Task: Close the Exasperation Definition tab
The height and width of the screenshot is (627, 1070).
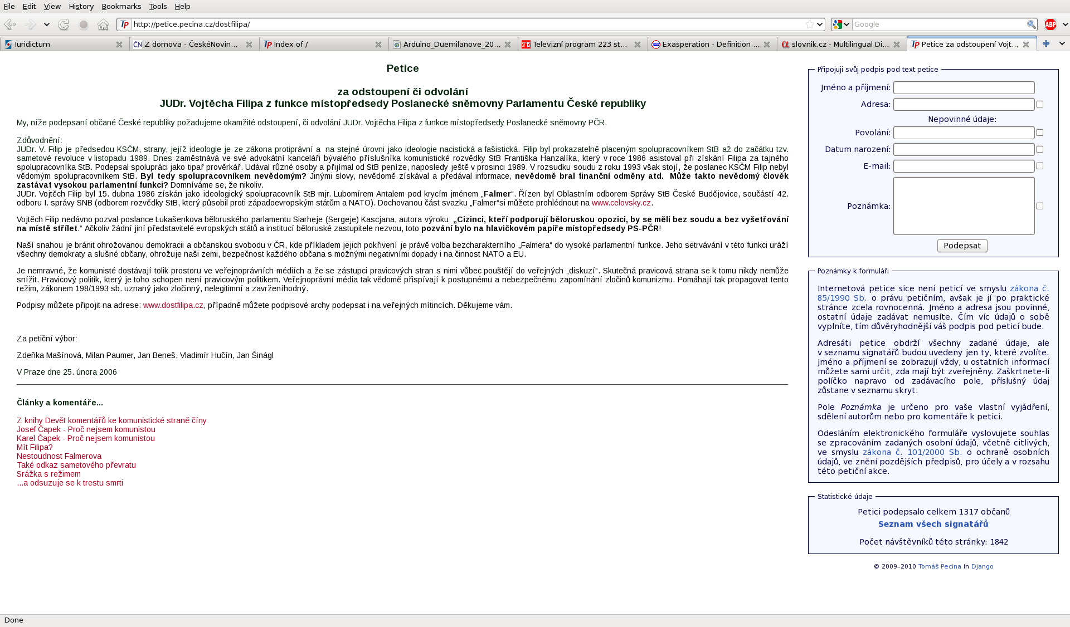Action: [767, 45]
